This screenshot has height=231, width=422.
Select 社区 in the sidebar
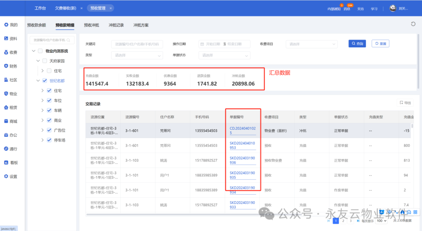point(11,80)
